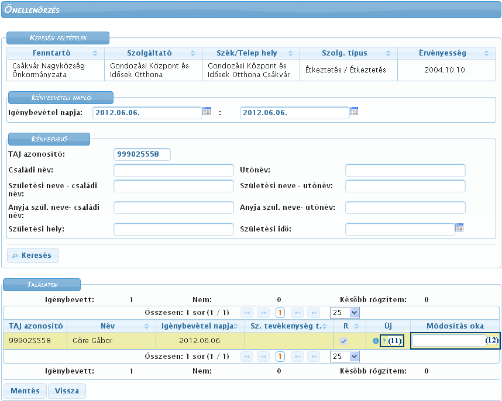This screenshot has height=401, width=502.
Task: Go to next page in top paginator
Action: point(297,312)
